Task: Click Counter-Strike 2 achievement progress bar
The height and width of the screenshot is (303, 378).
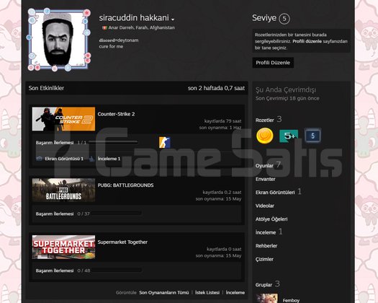Action: pos(113,142)
